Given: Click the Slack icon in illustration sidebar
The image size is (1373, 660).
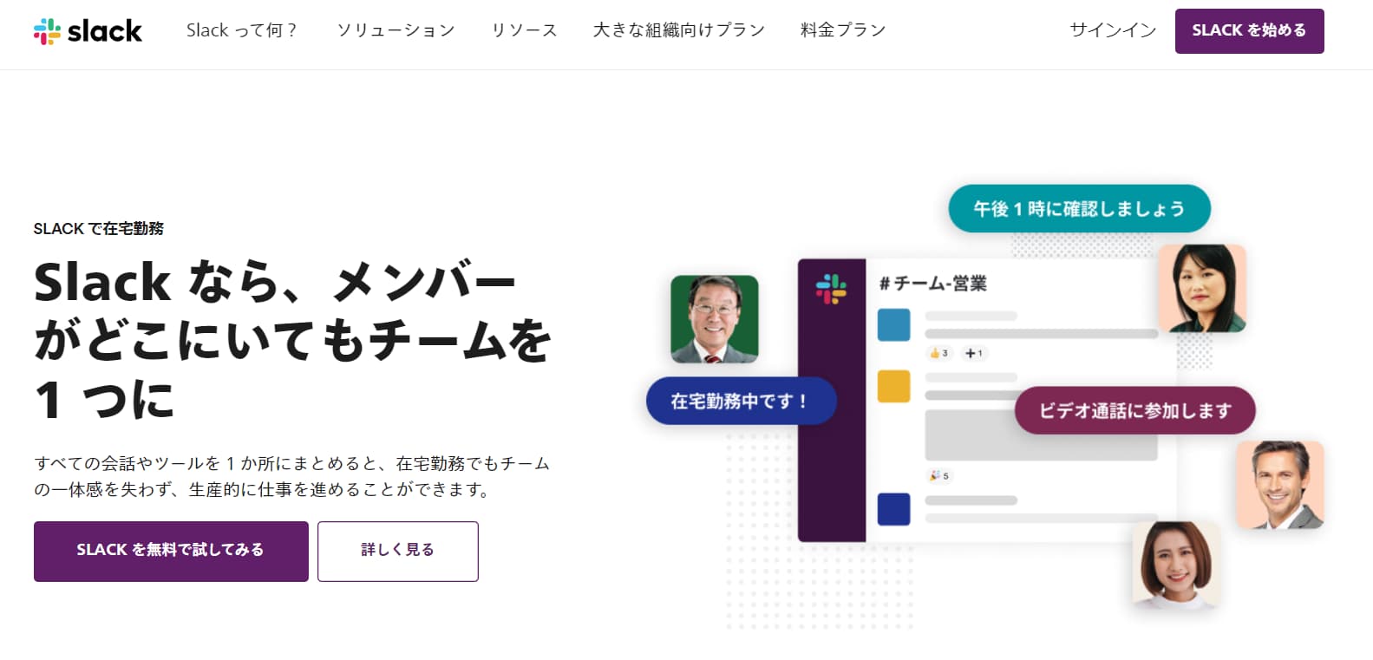Looking at the screenshot, I should (831, 289).
